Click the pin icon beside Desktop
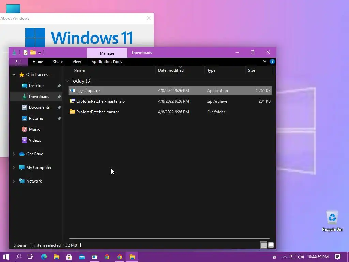 coord(59,86)
